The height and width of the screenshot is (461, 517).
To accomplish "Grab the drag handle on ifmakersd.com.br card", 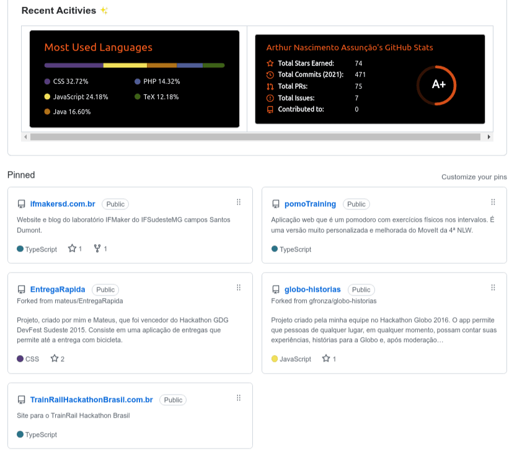I will point(239,202).
